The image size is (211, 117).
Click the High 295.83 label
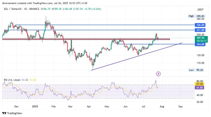point(197,16)
